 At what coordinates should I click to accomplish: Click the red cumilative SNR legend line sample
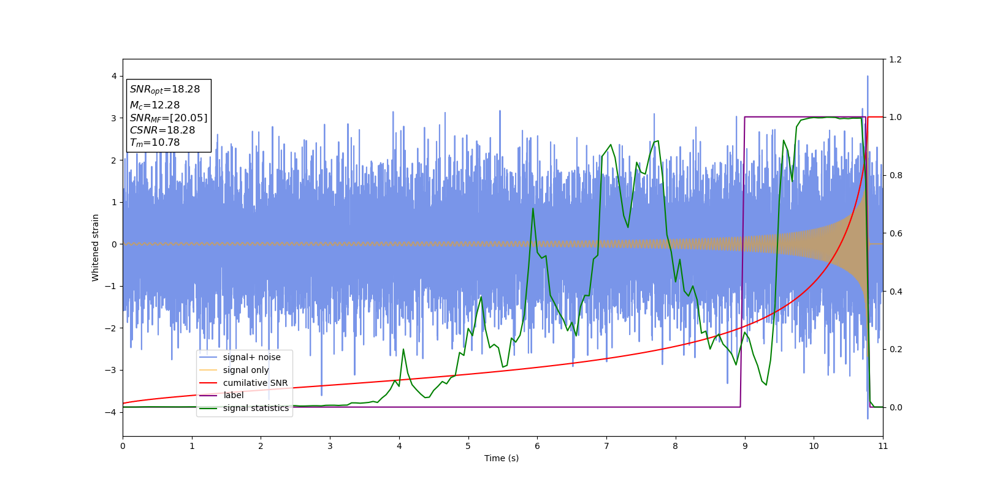point(208,383)
